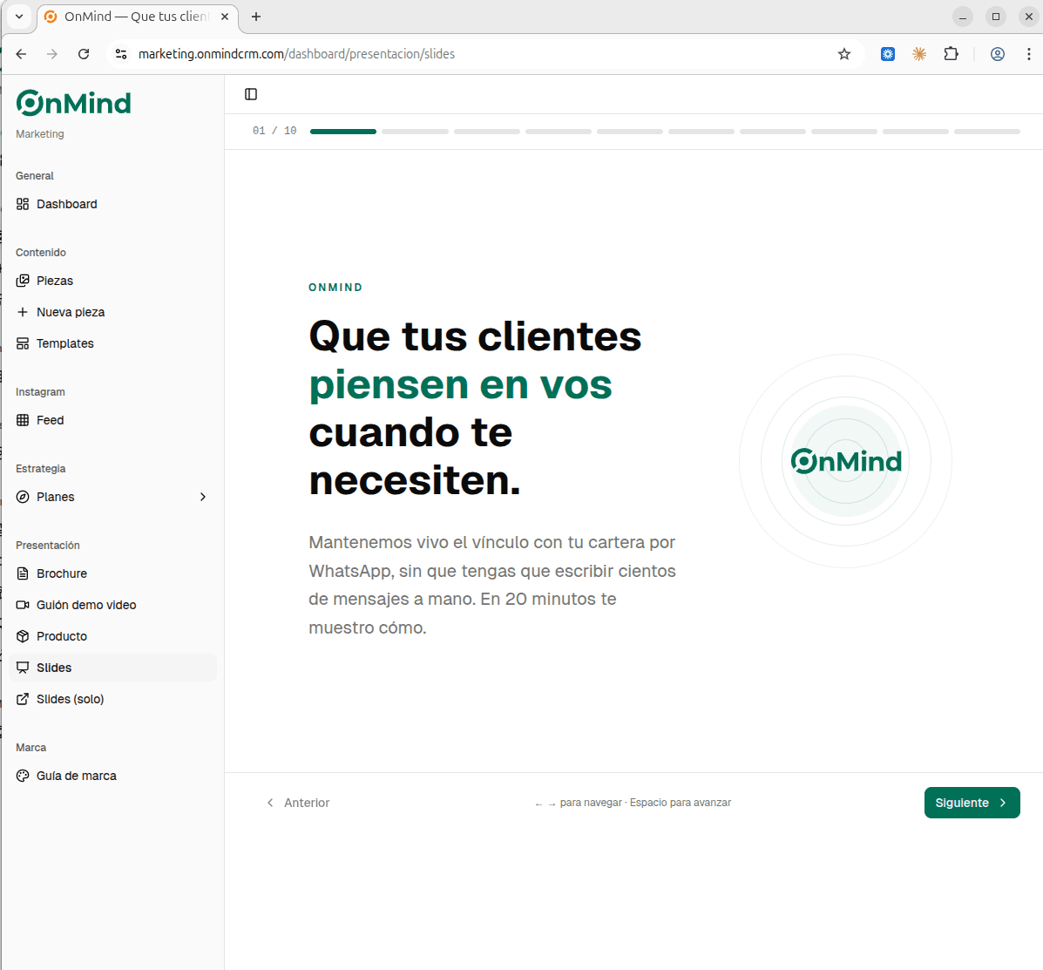The height and width of the screenshot is (970, 1043).
Task: Click the 'piensen en vos' green headline text
Action: (x=460, y=384)
